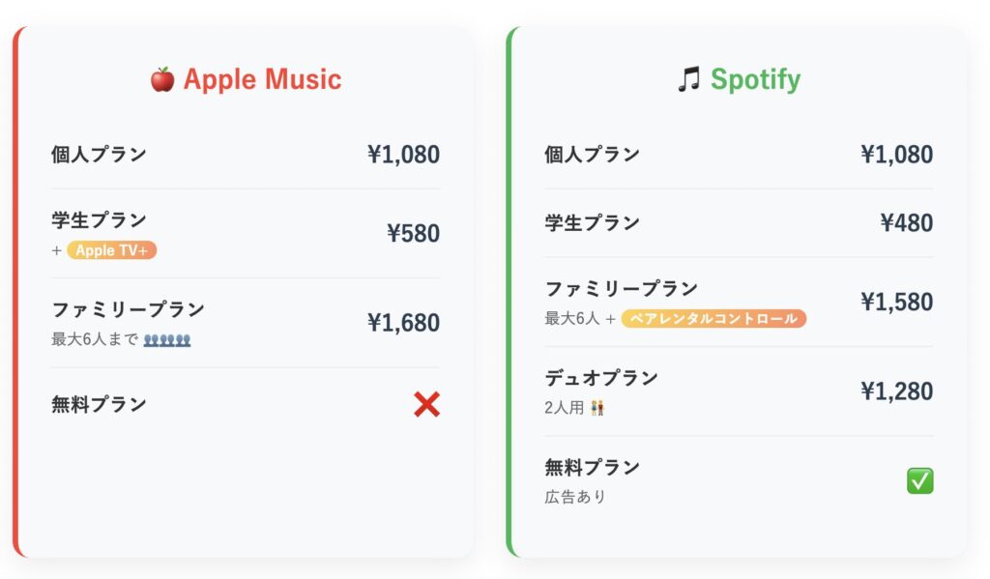Choose the Apple Music 個人プラン price ¥1,080

tap(403, 155)
